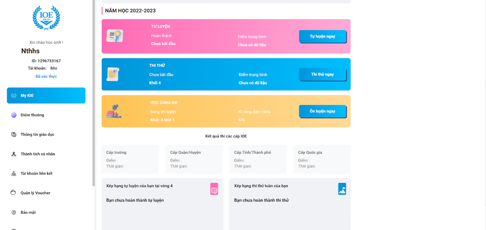Click the THI THỬ card title
The width and height of the screenshot is (486, 230).
pos(157,66)
